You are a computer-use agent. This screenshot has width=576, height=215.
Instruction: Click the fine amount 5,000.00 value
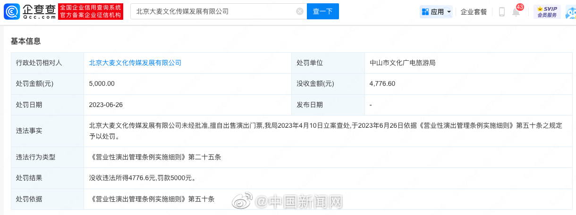click(x=102, y=83)
